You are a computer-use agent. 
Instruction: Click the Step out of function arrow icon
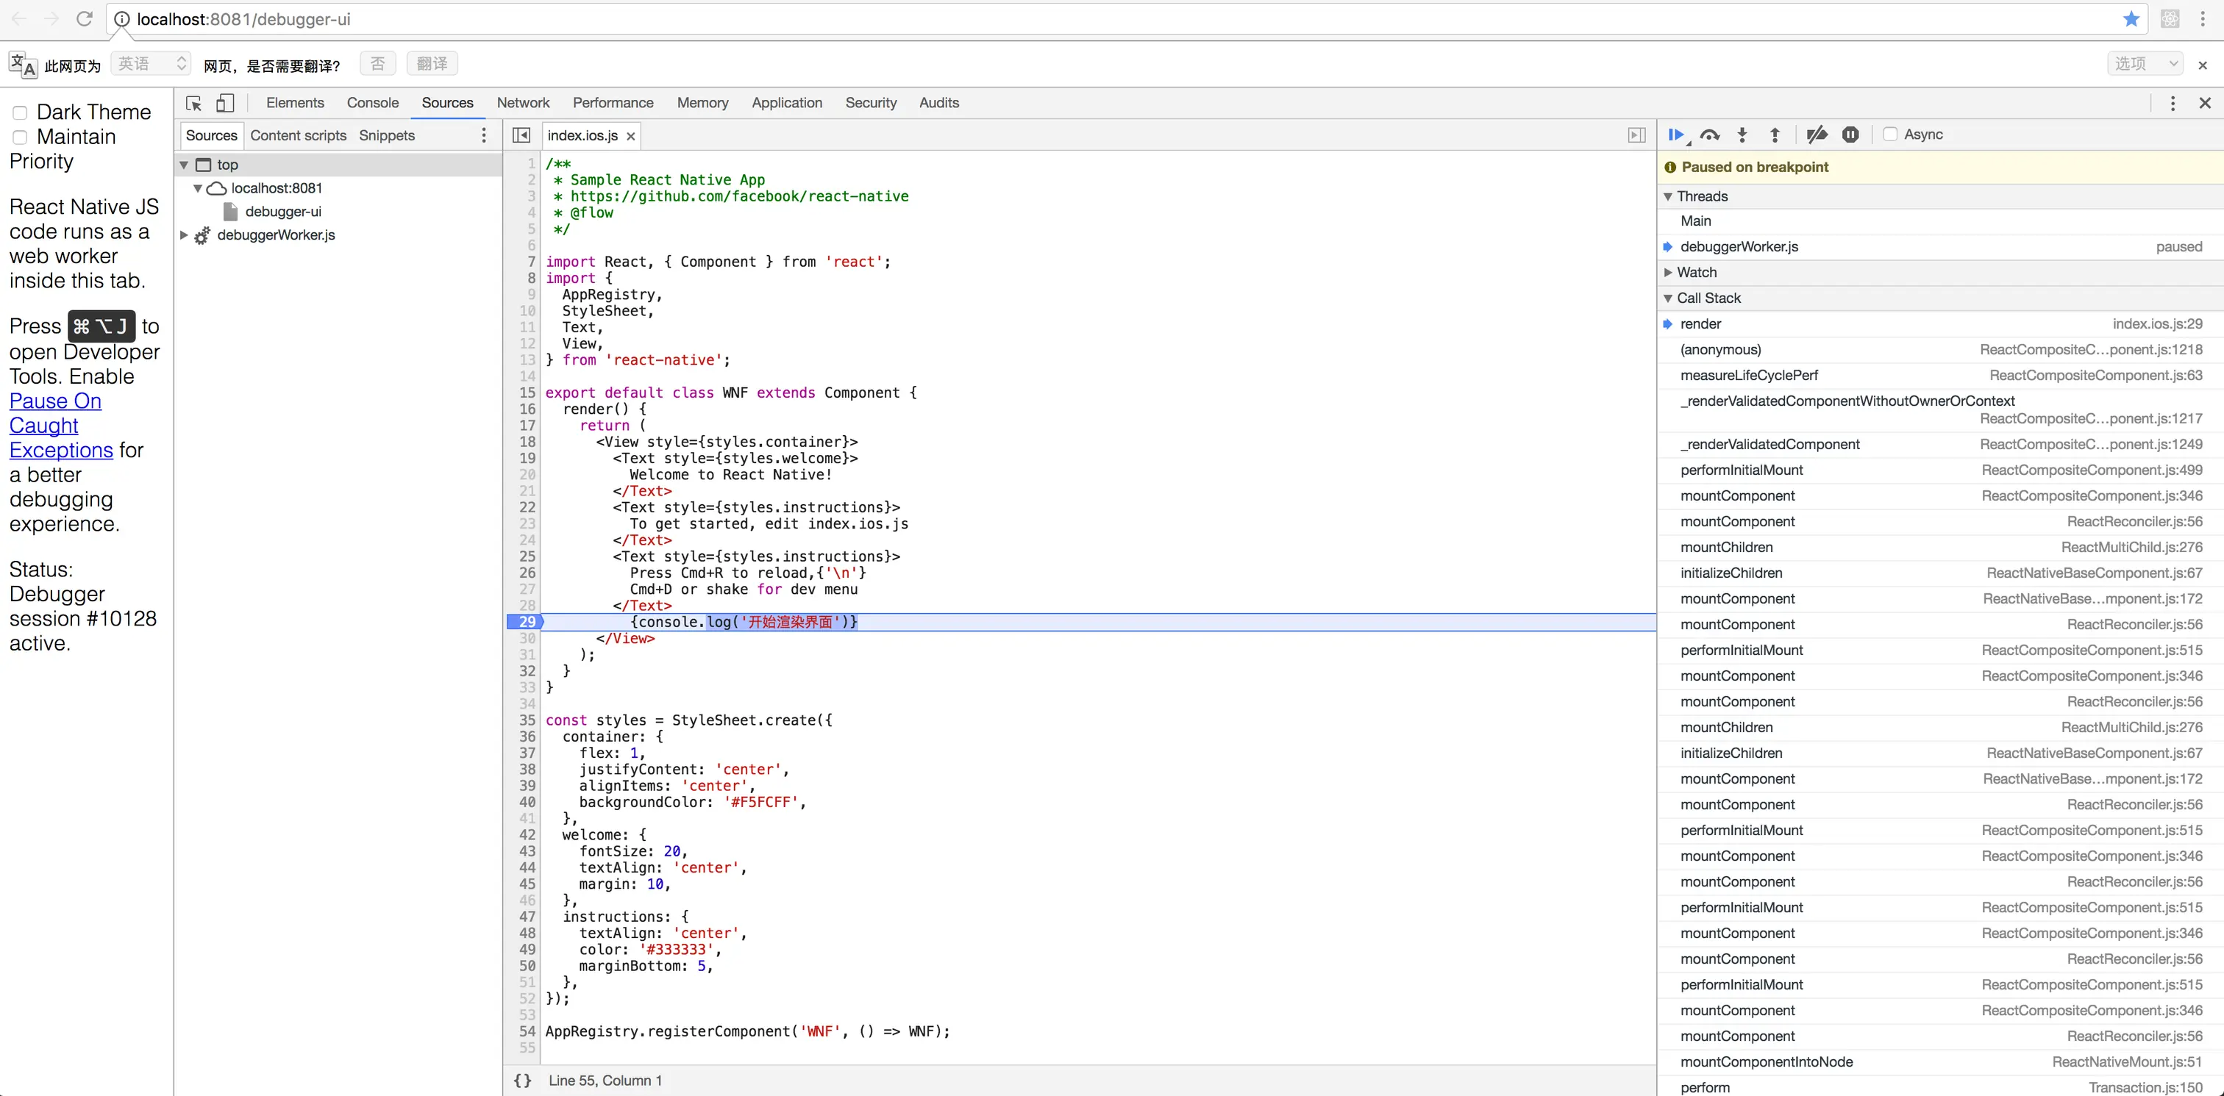pyautogui.click(x=1775, y=135)
